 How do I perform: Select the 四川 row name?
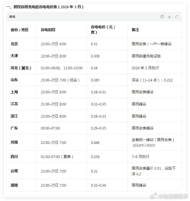[14, 157]
